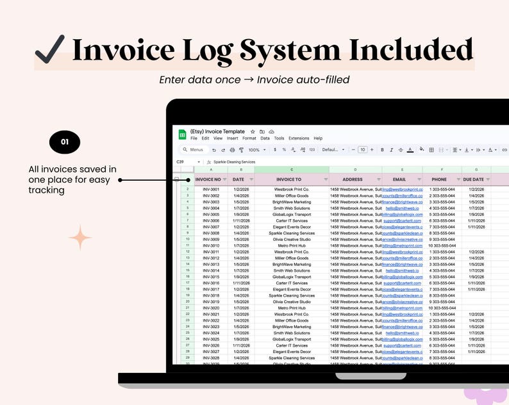509x405 pixels.
Task: Open the text color picker
Action: tap(410, 149)
